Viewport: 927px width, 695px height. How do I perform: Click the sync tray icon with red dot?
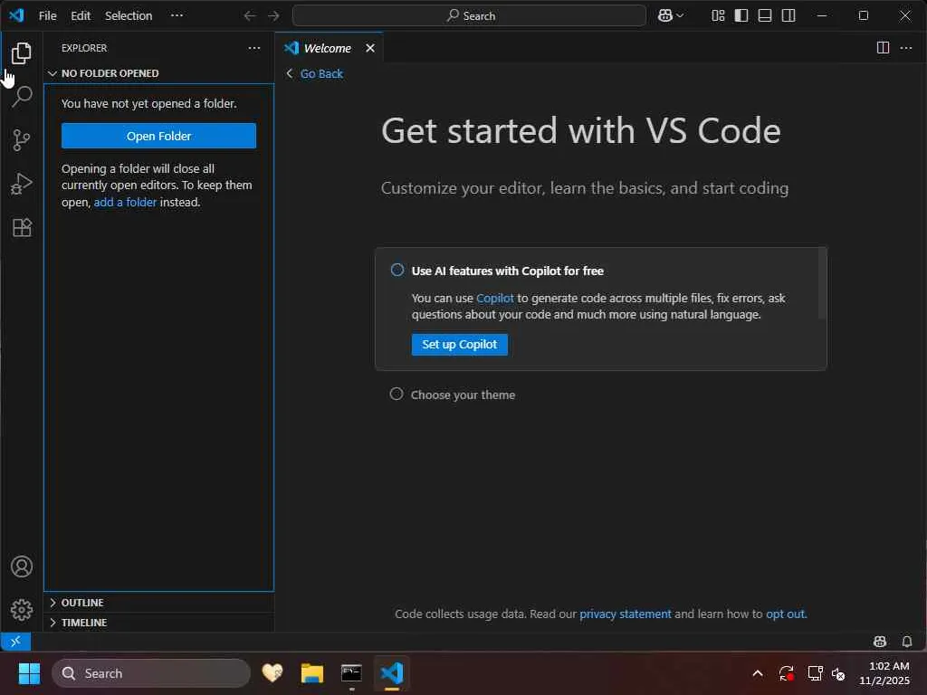[x=787, y=673]
